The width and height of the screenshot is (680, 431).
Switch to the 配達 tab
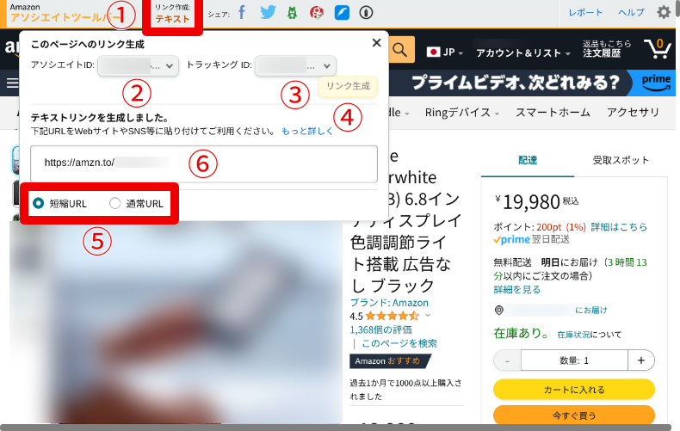tap(528, 160)
